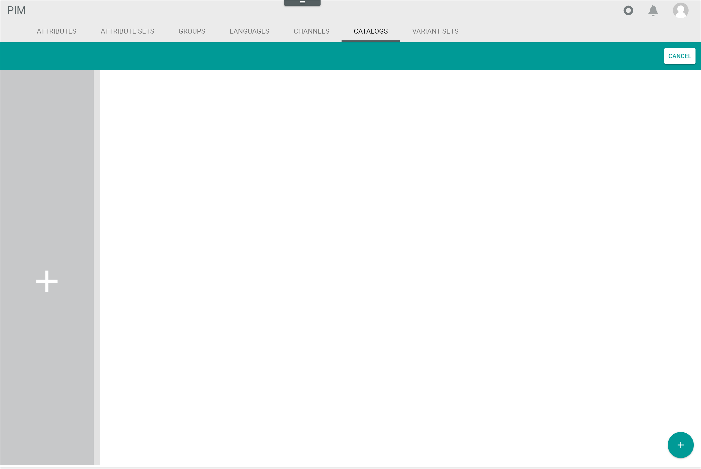This screenshot has width=701, height=469.
Task: Click the settings gear icon
Action: pyautogui.click(x=628, y=10)
